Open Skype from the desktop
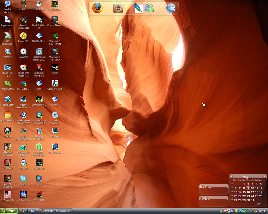 coord(23,179)
